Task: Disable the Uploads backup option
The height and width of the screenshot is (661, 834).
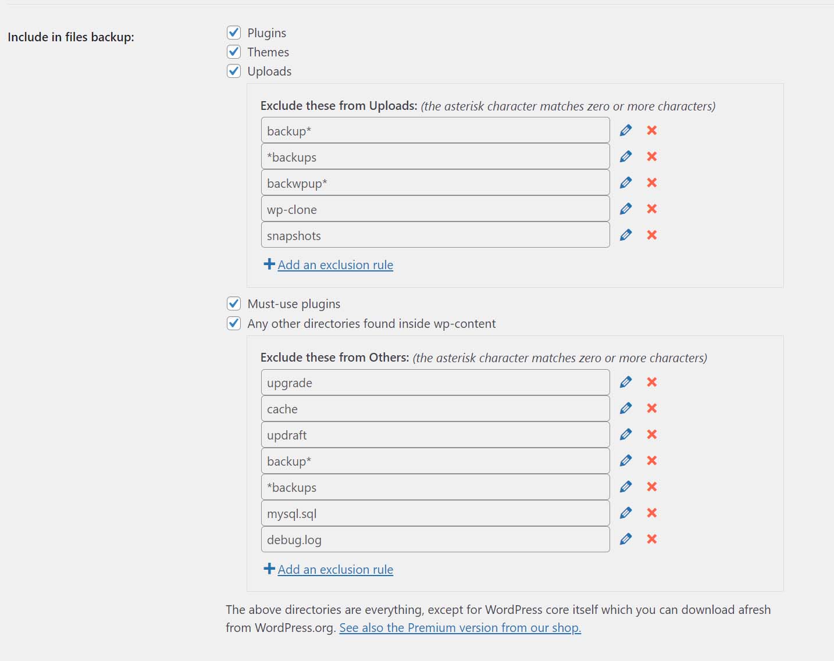Action: (233, 71)
